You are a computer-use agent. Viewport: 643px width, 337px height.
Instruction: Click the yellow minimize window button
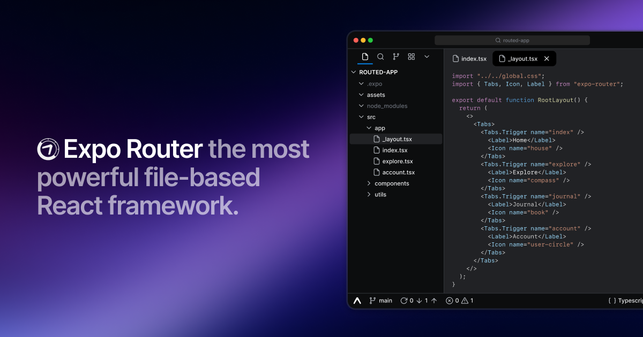click(x=363, y=40)
